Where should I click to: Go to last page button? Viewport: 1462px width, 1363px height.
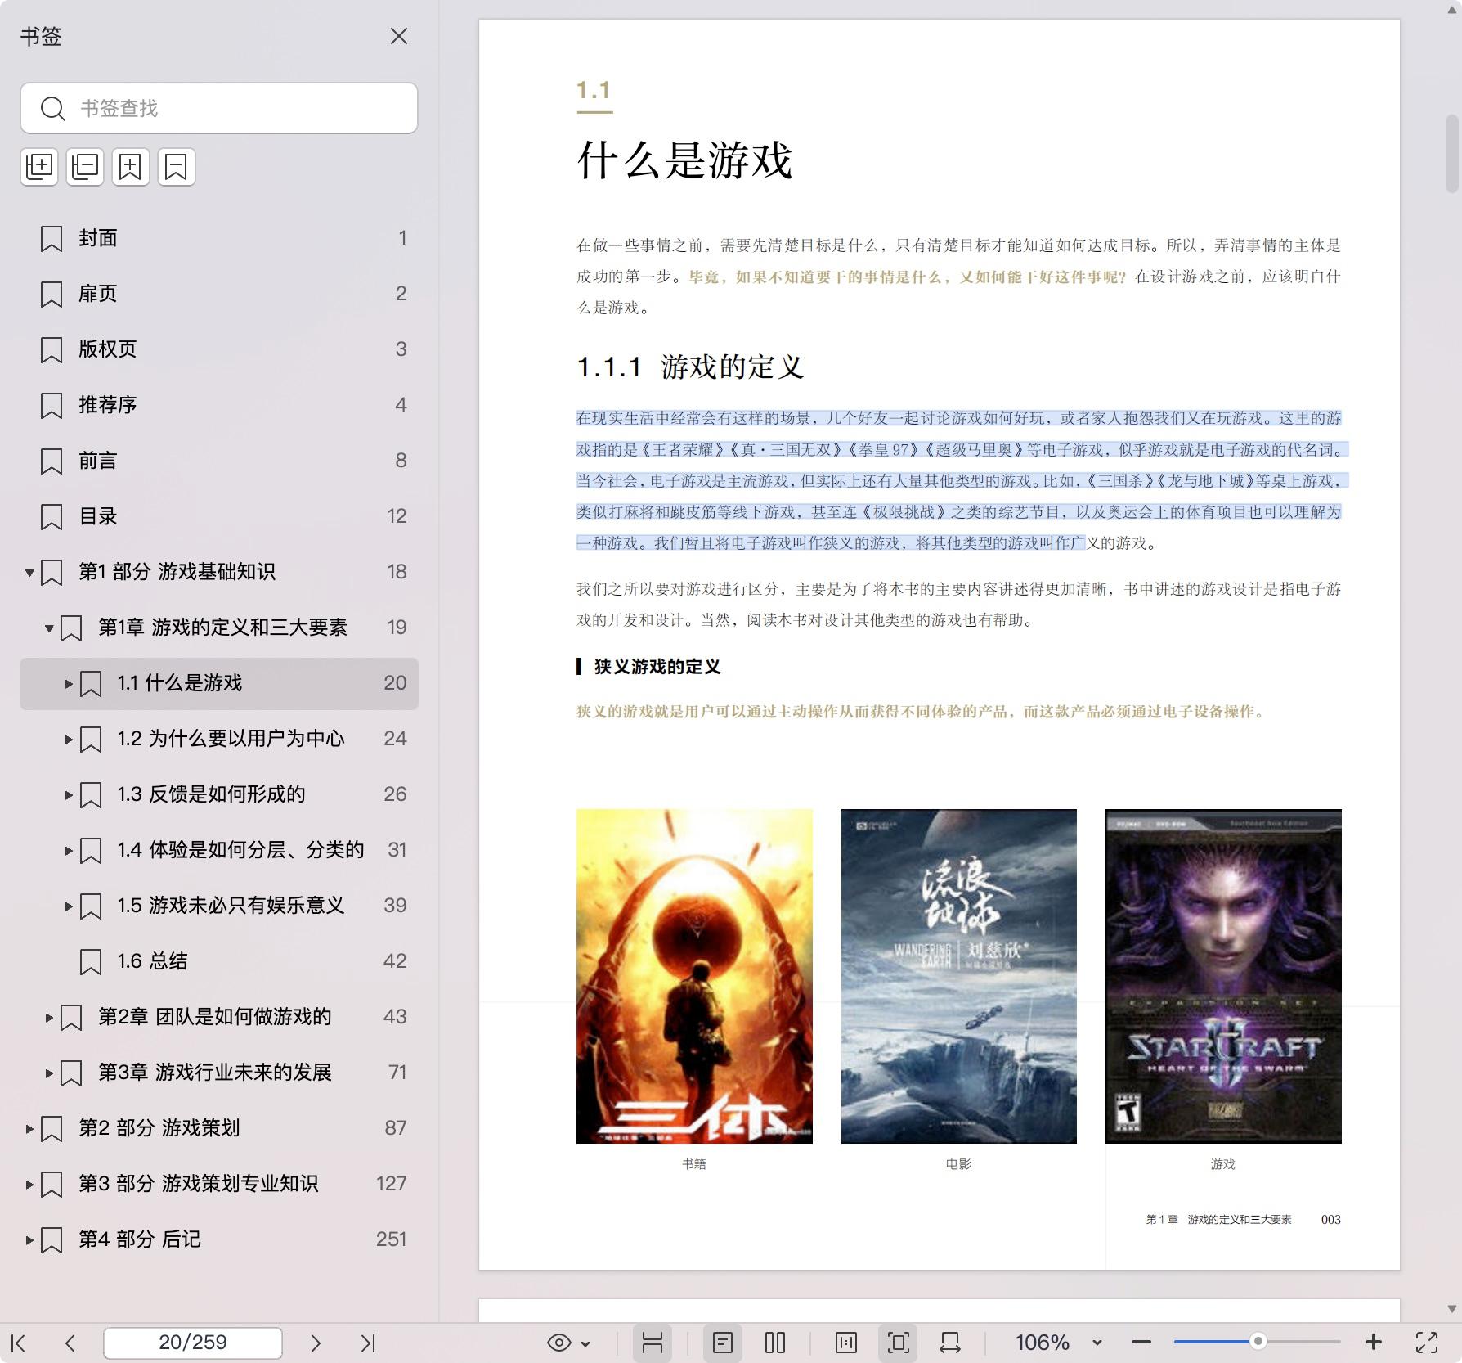(x=368, y=1343)
